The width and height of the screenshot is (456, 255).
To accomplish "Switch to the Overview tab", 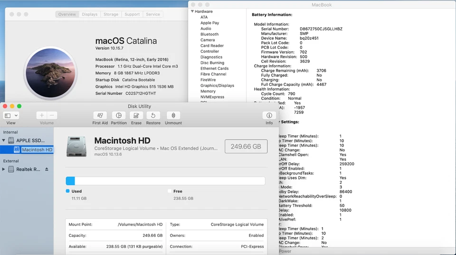I will click(67, 14).
